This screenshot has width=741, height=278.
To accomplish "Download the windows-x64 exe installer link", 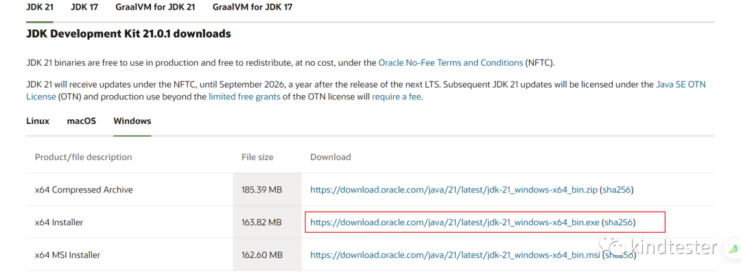I will [455, 223].
